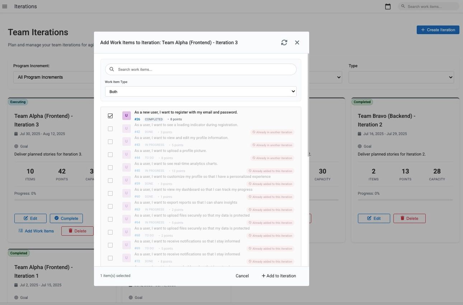The width and height of the screenshot is (463, 305).
Task: Open the calendar icon in top bar
Action: [x=388, y=6]
